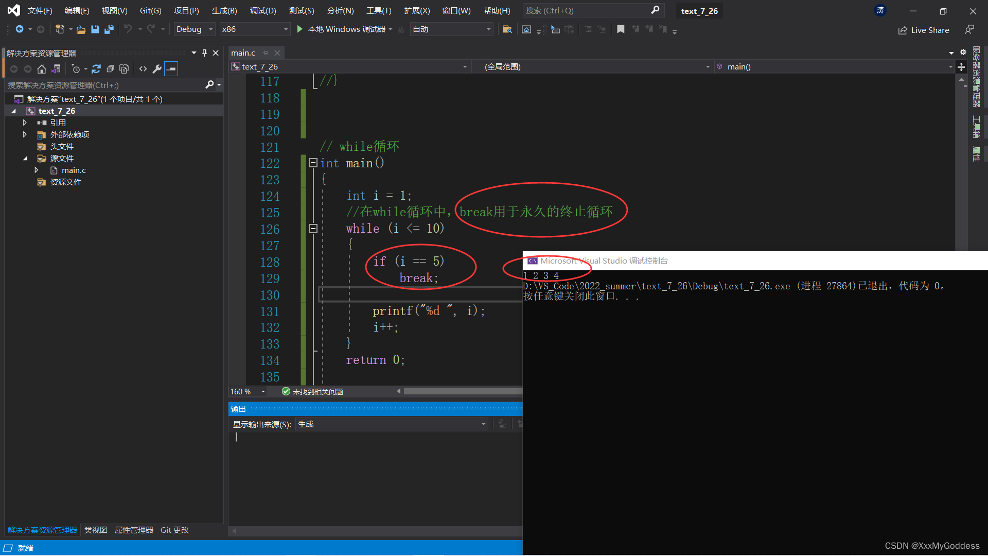Collapse all items in Solution Explorer
This screenshot has height=556, width=988.
110,69
